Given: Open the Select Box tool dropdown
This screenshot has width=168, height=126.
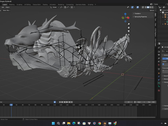Looking at the screenshot, I should tap(6, 10).
